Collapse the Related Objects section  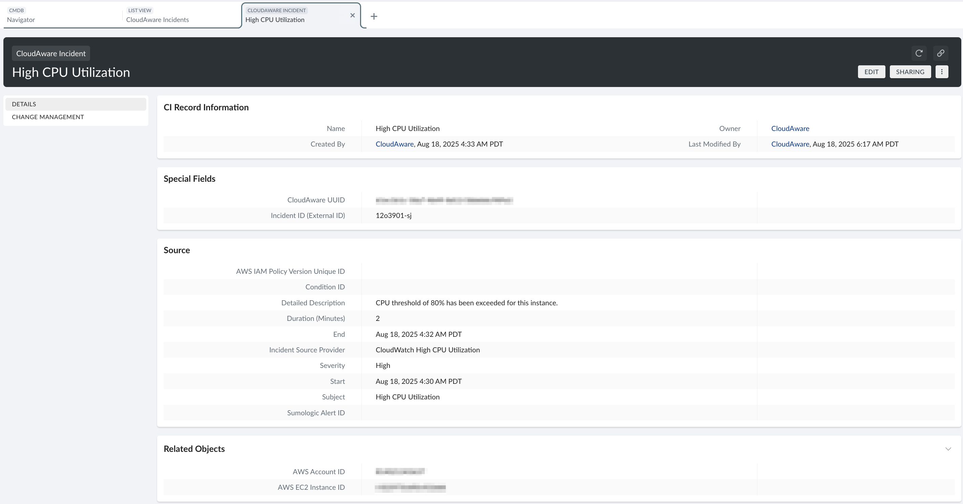[x=948, y=449]
